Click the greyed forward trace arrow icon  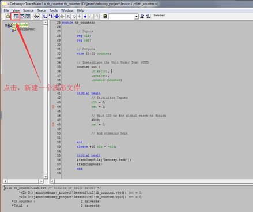coord(62,17)
